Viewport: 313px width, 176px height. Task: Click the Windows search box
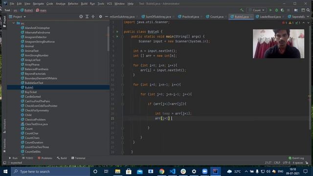pos(50,172)
